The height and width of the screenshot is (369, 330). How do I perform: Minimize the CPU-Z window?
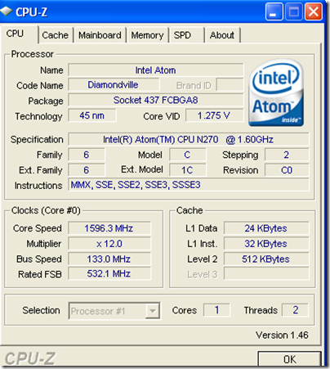pyautogui.click(x=274, y=11)
